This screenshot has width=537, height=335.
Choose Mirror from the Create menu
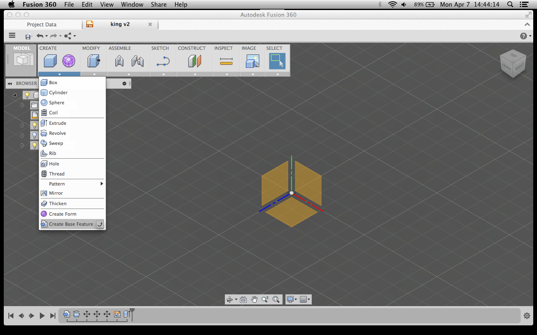click(72, 193)
